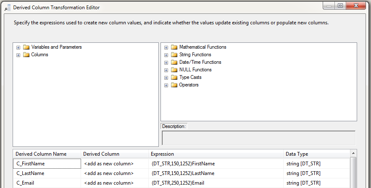
Task: Expand the String Functions node
Action: (166, 55)
